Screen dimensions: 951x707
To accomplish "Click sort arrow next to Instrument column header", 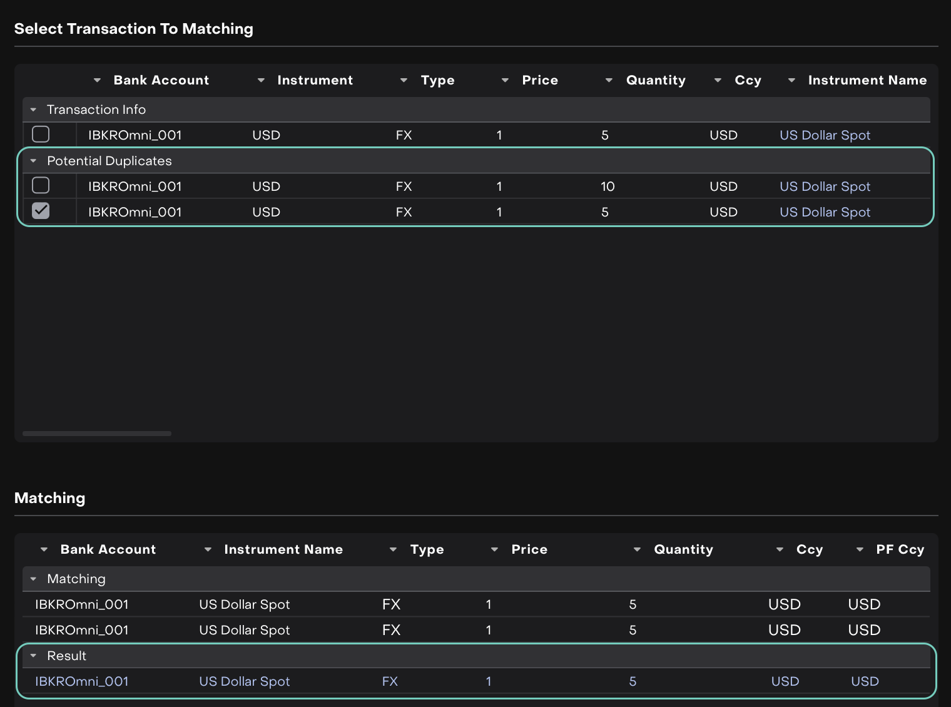I will click(261, 80).
